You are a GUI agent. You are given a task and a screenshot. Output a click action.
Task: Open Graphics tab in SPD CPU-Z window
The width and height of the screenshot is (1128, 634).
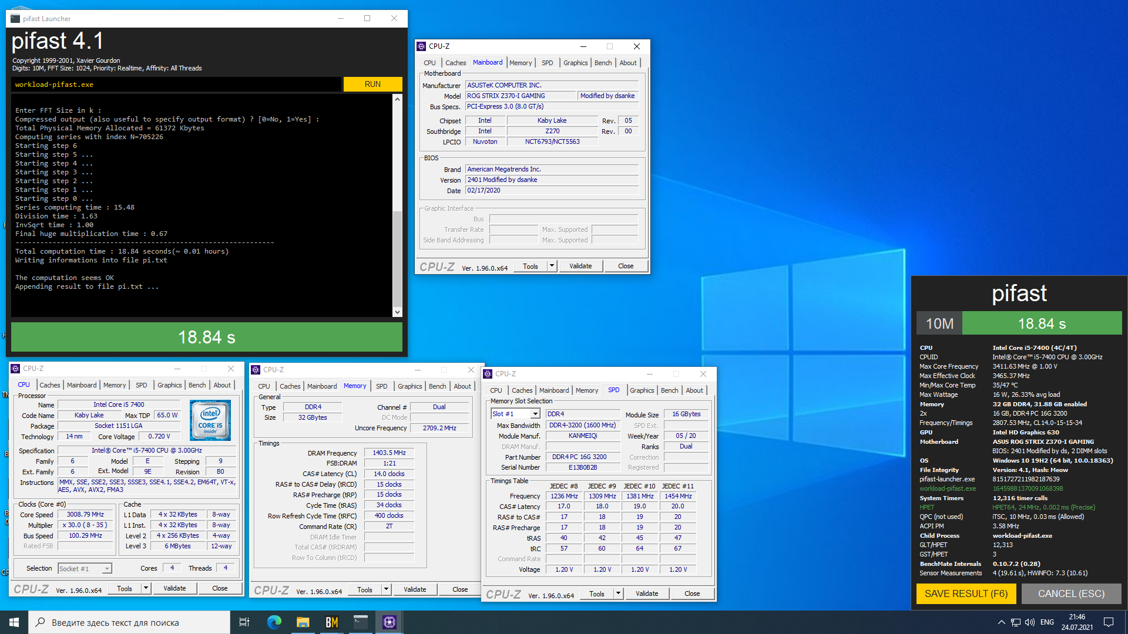tap(642, 390)
